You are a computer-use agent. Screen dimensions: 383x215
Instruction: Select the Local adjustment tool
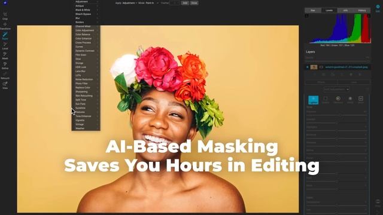coord(5,46)
